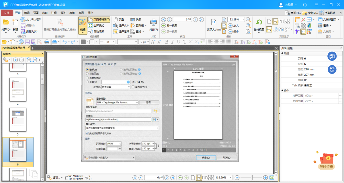This screenshot has height=183, width=344.
Task: Click the Select Text (选择文本) tool
Action: tap(121, 25)
